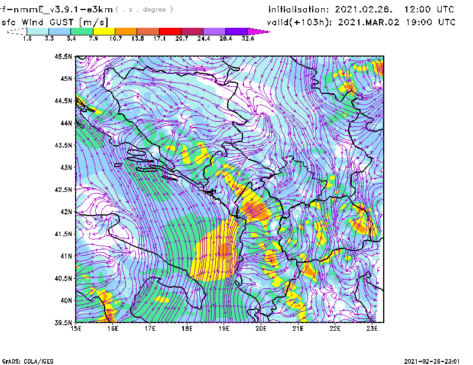Click the lavender 24.4 legend swatch
Screen dimensions: 473x365
pyautogui.click(x=215, y=31)
